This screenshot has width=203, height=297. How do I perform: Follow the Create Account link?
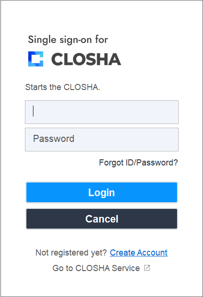138,253
